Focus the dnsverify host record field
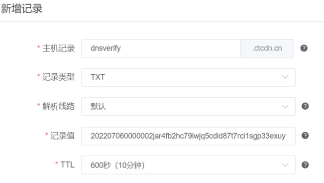 pyautogui.click(x=161, y=48)
